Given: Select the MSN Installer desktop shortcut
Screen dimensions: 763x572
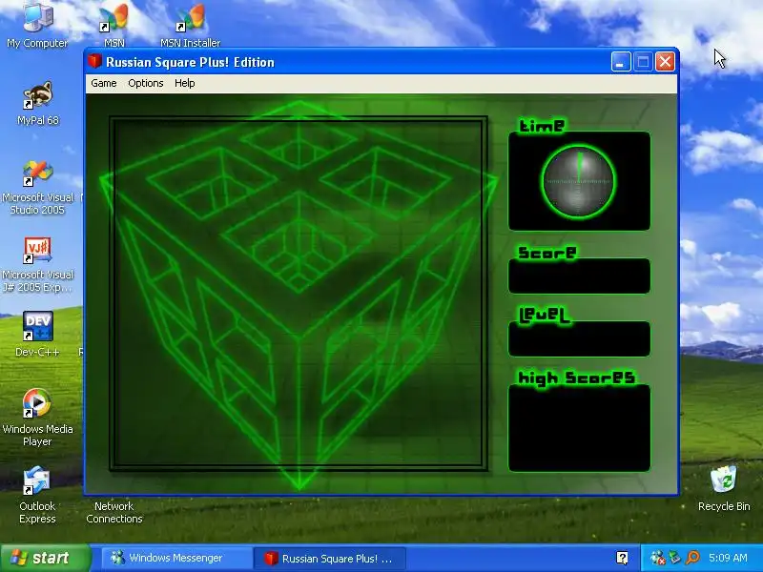Looking at the screenshot, I should pos(190,26).
